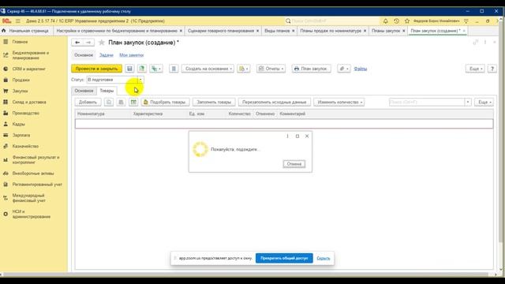Maximize the wait dialog square icon

[297, 136]
